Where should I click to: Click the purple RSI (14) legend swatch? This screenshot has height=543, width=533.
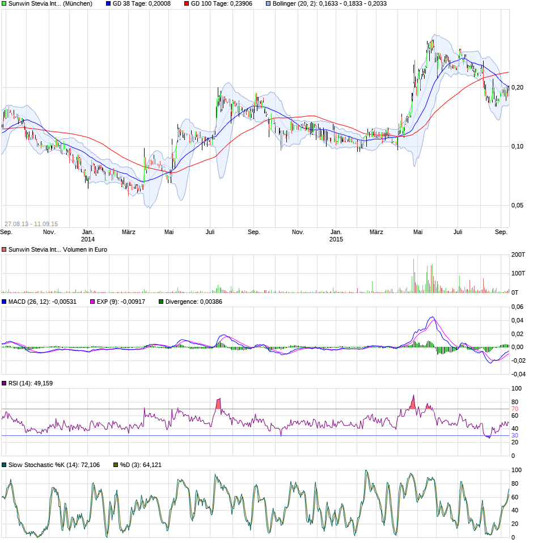tap(4, 383)
